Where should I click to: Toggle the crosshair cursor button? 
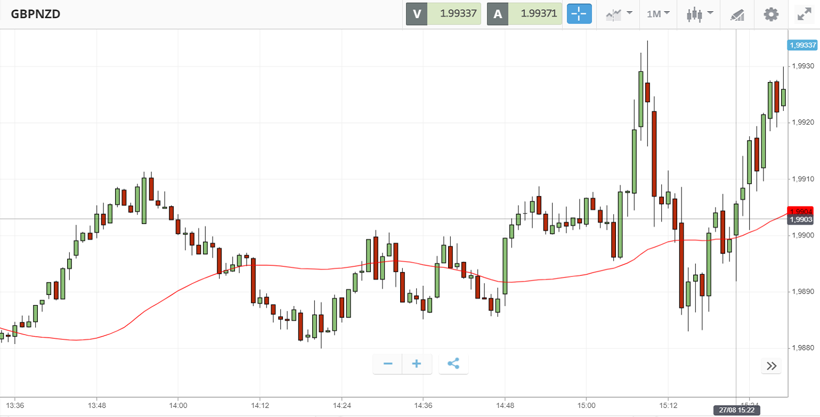pyautogui.click(x=579, y=14)
